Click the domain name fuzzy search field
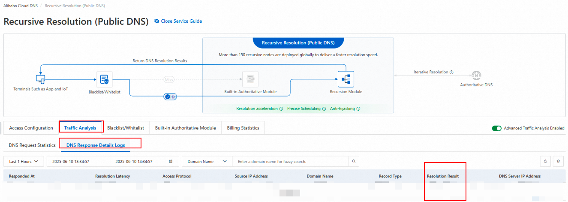The image size is (568, 202). click(291, 162)
